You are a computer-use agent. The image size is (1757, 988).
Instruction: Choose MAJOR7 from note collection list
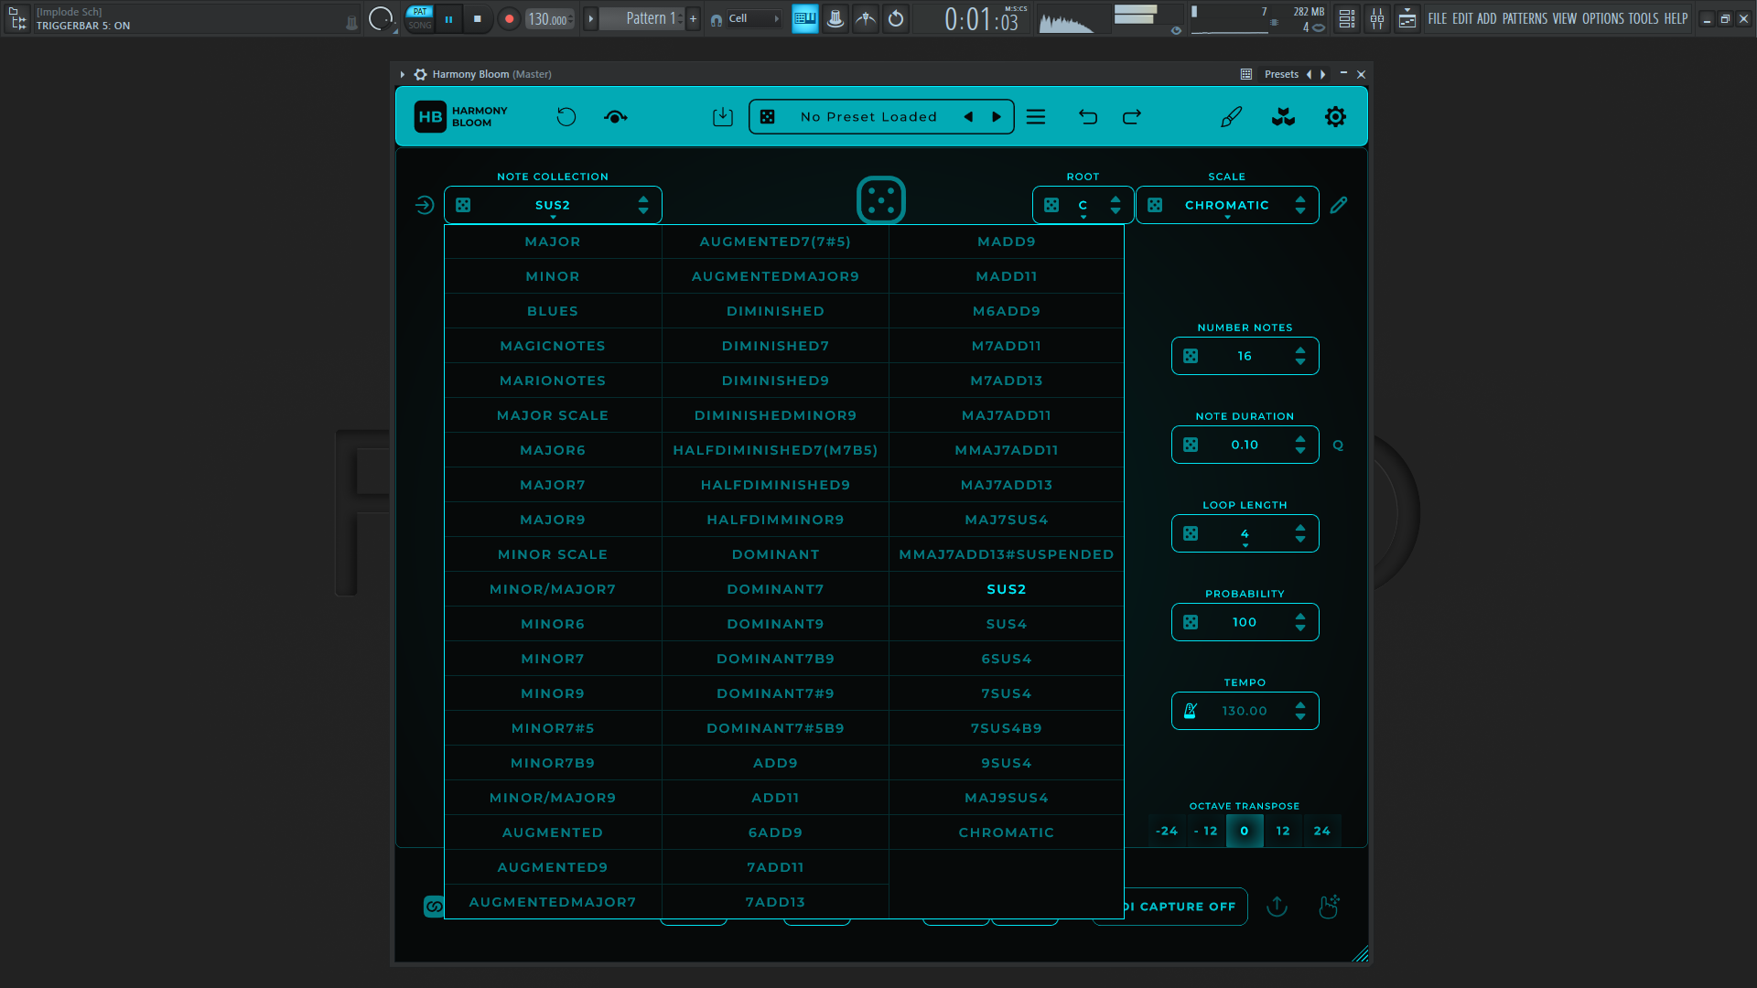pyautogui.click(x=553, y=485)
